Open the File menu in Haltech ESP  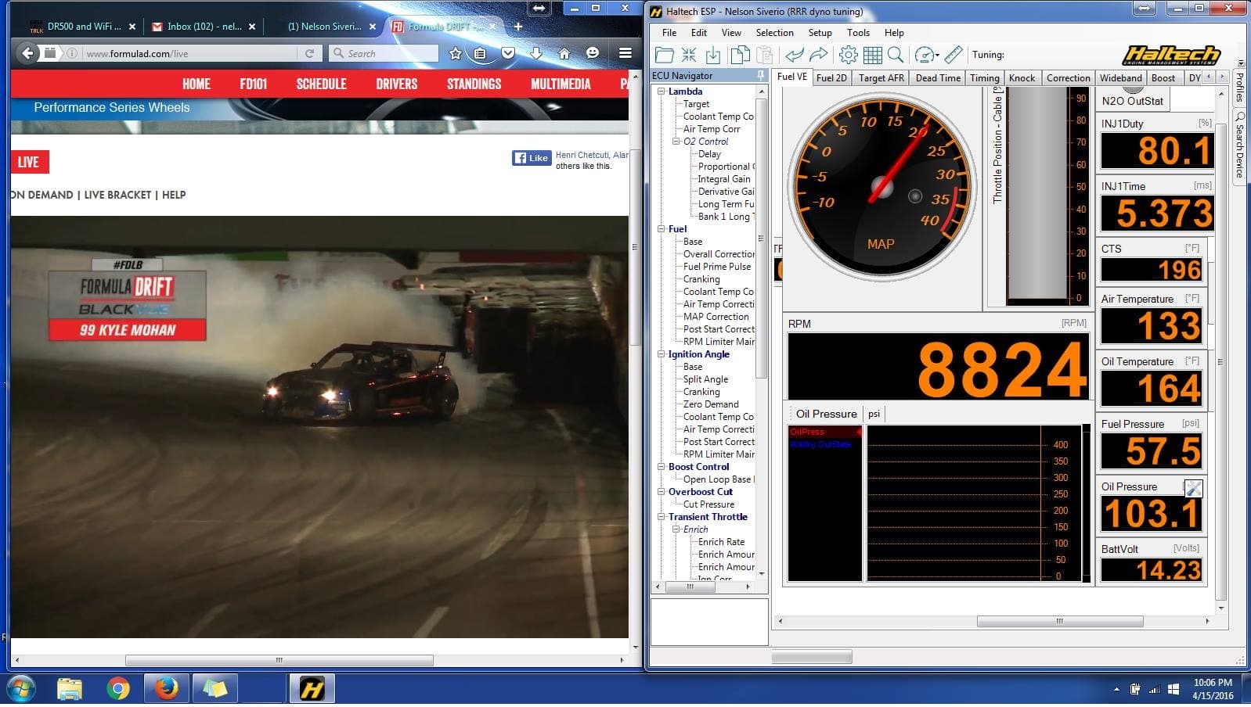(x=669, y=33)
